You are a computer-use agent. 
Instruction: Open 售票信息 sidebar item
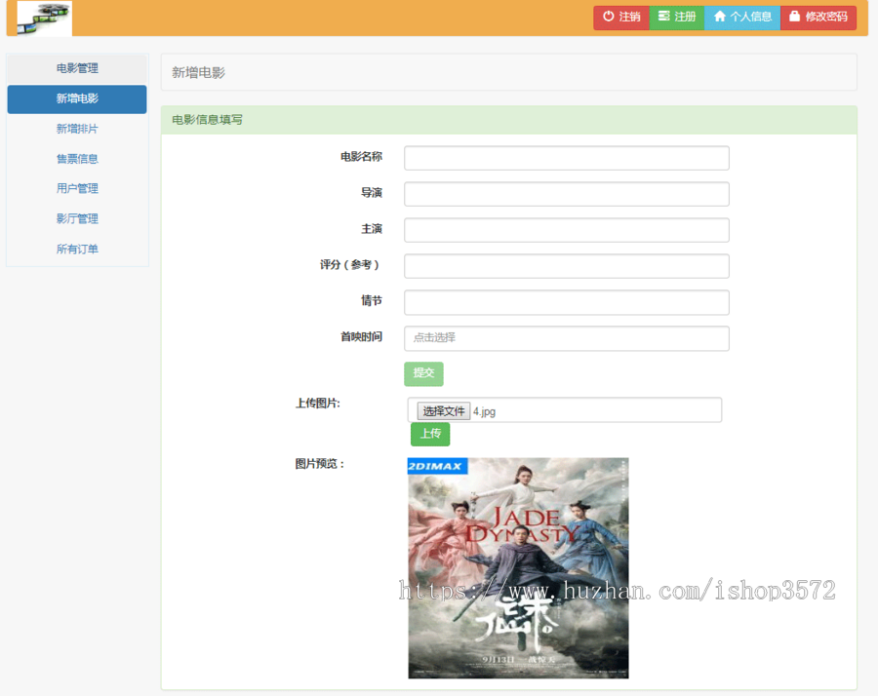point(77,159)
